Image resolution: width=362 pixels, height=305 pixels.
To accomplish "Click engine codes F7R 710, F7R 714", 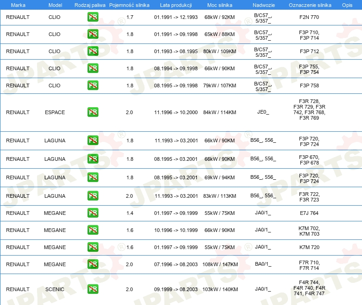I will (309, 265).
